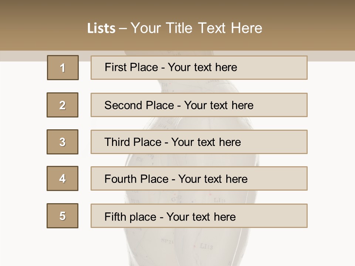Click 'Your Title Text Here' heading text
Screen dimensions: 355x266
196,28
